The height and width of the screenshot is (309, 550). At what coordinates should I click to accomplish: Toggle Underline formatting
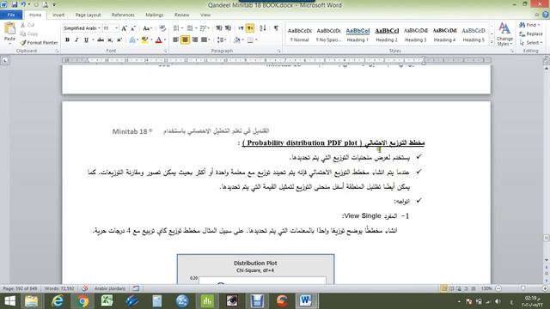tap(86, 40)
